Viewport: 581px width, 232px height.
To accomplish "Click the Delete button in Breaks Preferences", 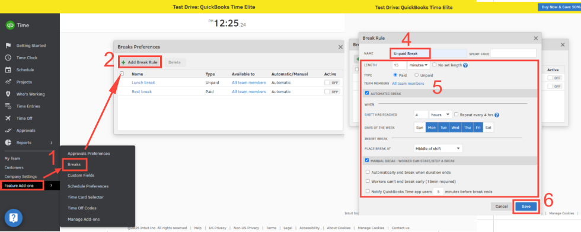I will click(174, 62).
